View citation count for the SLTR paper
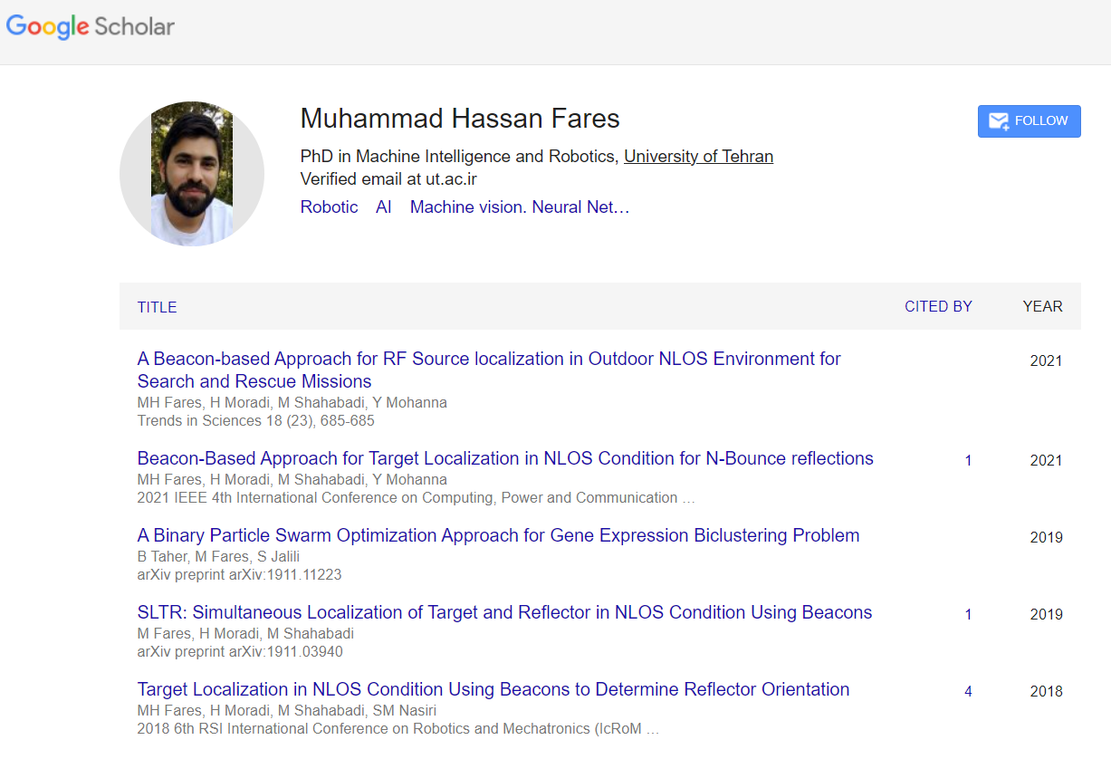The height and width of the screenshot is (759, 1111). [x=968, y=615]
